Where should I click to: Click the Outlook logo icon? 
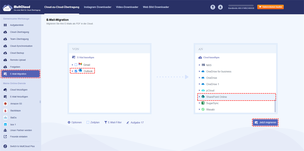80,70
